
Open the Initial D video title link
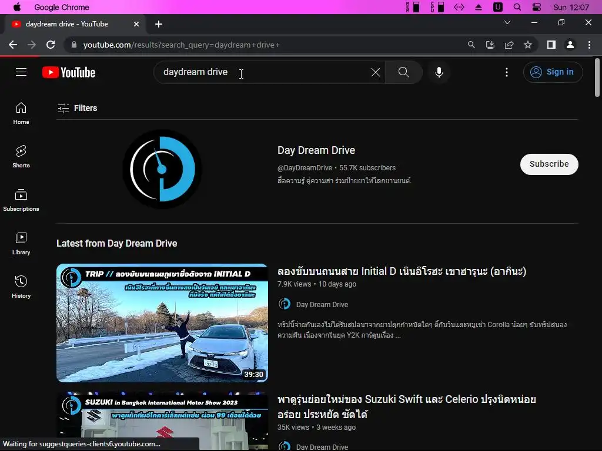[402, 271]
